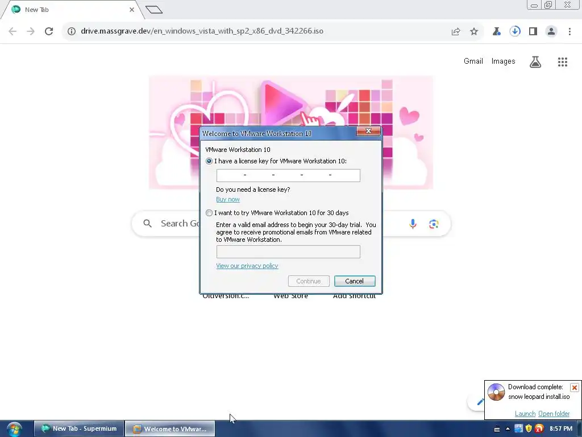Click the Continue button

[x=309, y=281]
